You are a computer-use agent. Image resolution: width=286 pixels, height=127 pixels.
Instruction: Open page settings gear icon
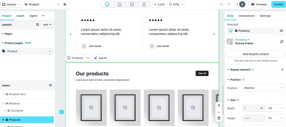click(65, 4)
